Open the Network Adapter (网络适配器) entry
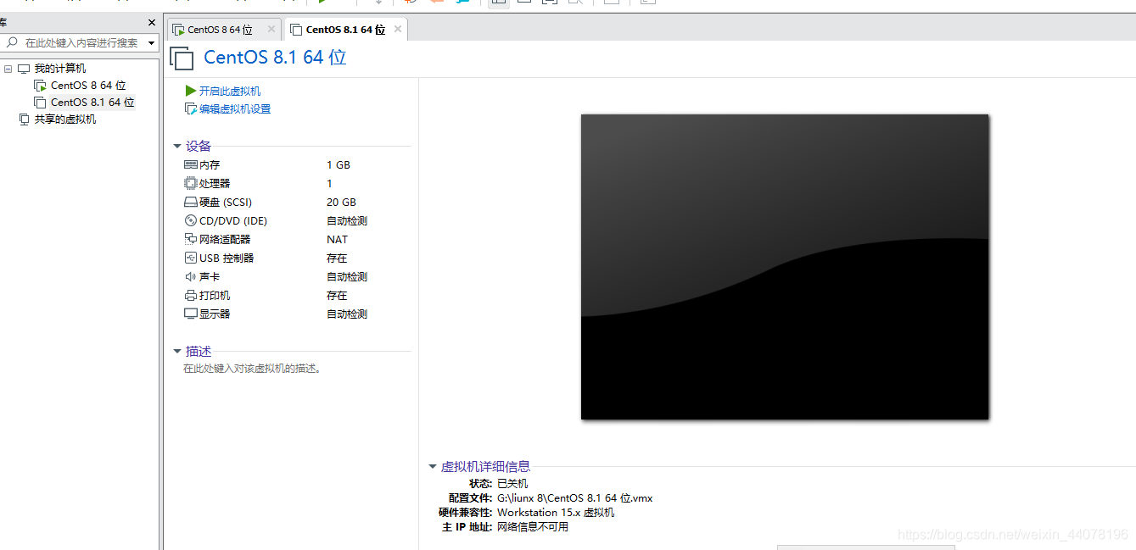Viewport: 1136px width, 550px height. (x=217, y=240)
